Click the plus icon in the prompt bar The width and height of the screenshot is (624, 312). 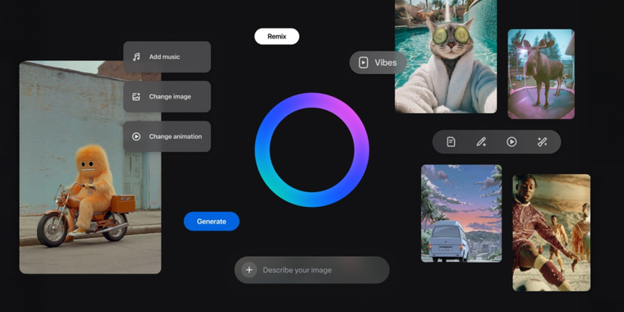(249, 270)
